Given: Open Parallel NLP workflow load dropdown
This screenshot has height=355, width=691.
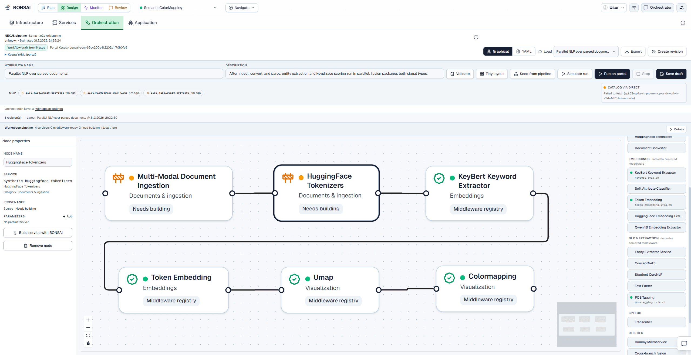Looking at the screenshot, I should [586, 51].
